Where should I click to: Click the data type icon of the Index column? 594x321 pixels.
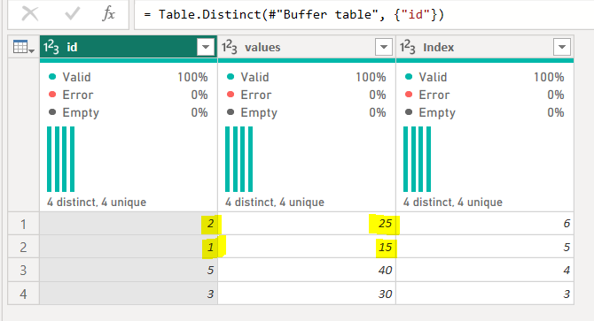pos(407,47)
